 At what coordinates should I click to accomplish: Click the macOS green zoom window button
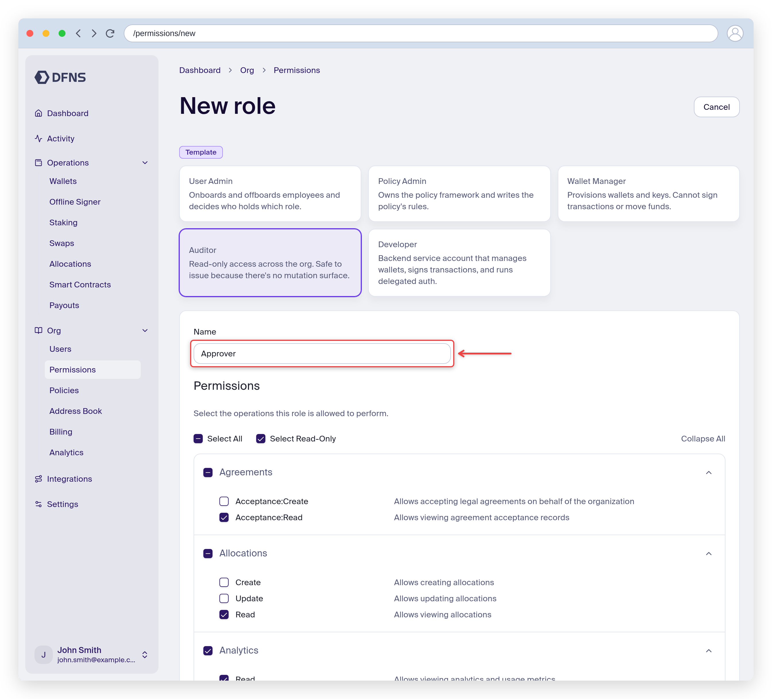point(62,33)
